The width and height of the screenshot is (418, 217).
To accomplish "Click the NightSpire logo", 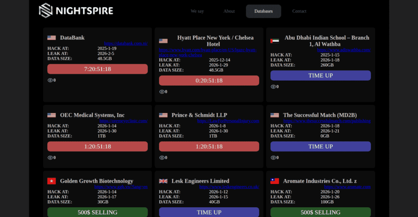I will click(x=76, y=11).
